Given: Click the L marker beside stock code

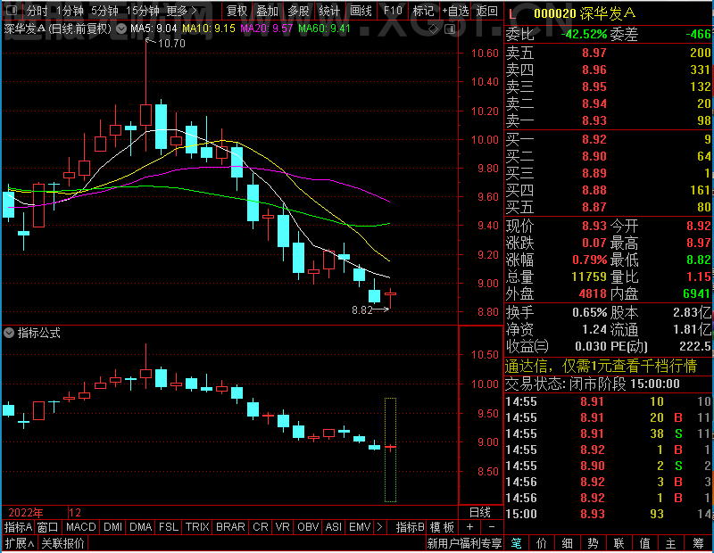Looking at the screenshot, I should click(x=512, y=14).
